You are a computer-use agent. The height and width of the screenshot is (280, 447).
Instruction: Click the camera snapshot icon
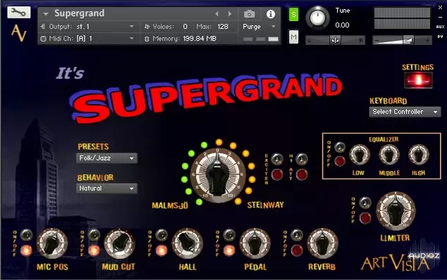tap(249, 13)
